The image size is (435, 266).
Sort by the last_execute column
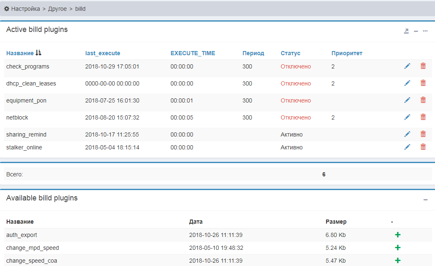pyautogui.click(x=103, y=53)
